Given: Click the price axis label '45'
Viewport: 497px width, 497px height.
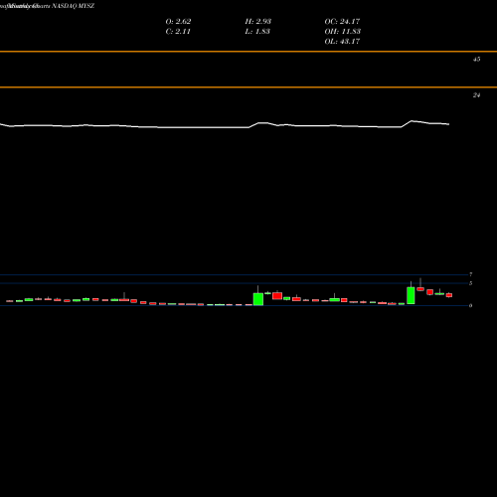Looking at the screenshot, I should tap(476, 60).
